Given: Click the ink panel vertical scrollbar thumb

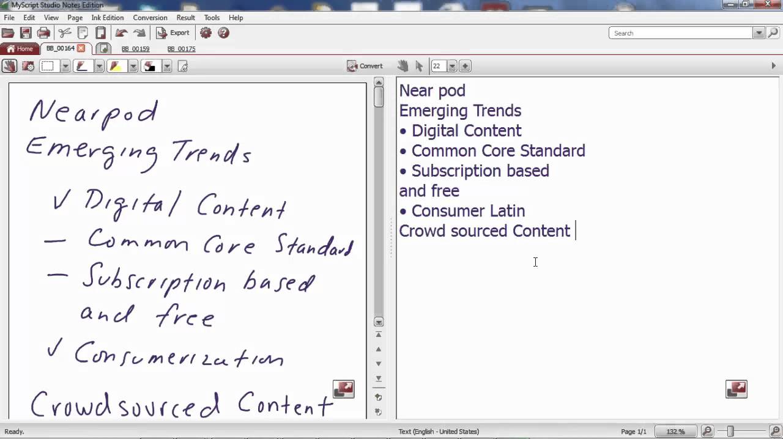Looking at the screenshot, I should [x=379, y=97].
